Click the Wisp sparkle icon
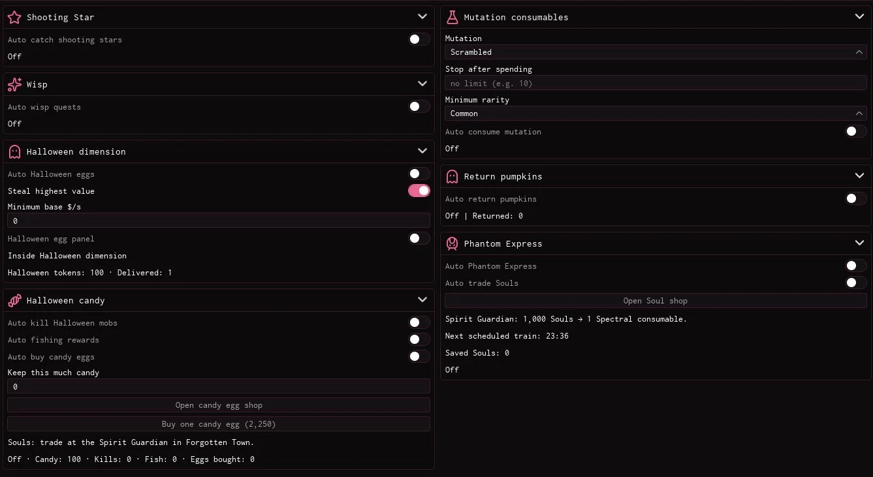Image resolution: width=873 pixels, height=477 pixels. pyautogui.click(x=14, y=84)
